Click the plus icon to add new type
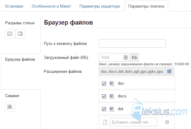 coord(167,122)
